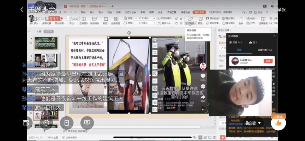The height and width of the screenshot is (141, 305).
Task: Click the 大纲 outline view toggle
Action: tap(39, 31)
